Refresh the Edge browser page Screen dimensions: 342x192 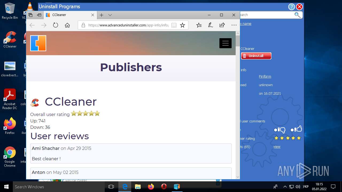coord(56,25)
